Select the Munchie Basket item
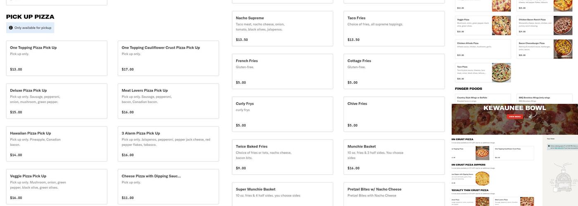The height and width of the screenshot is (206, 578). 394,157
